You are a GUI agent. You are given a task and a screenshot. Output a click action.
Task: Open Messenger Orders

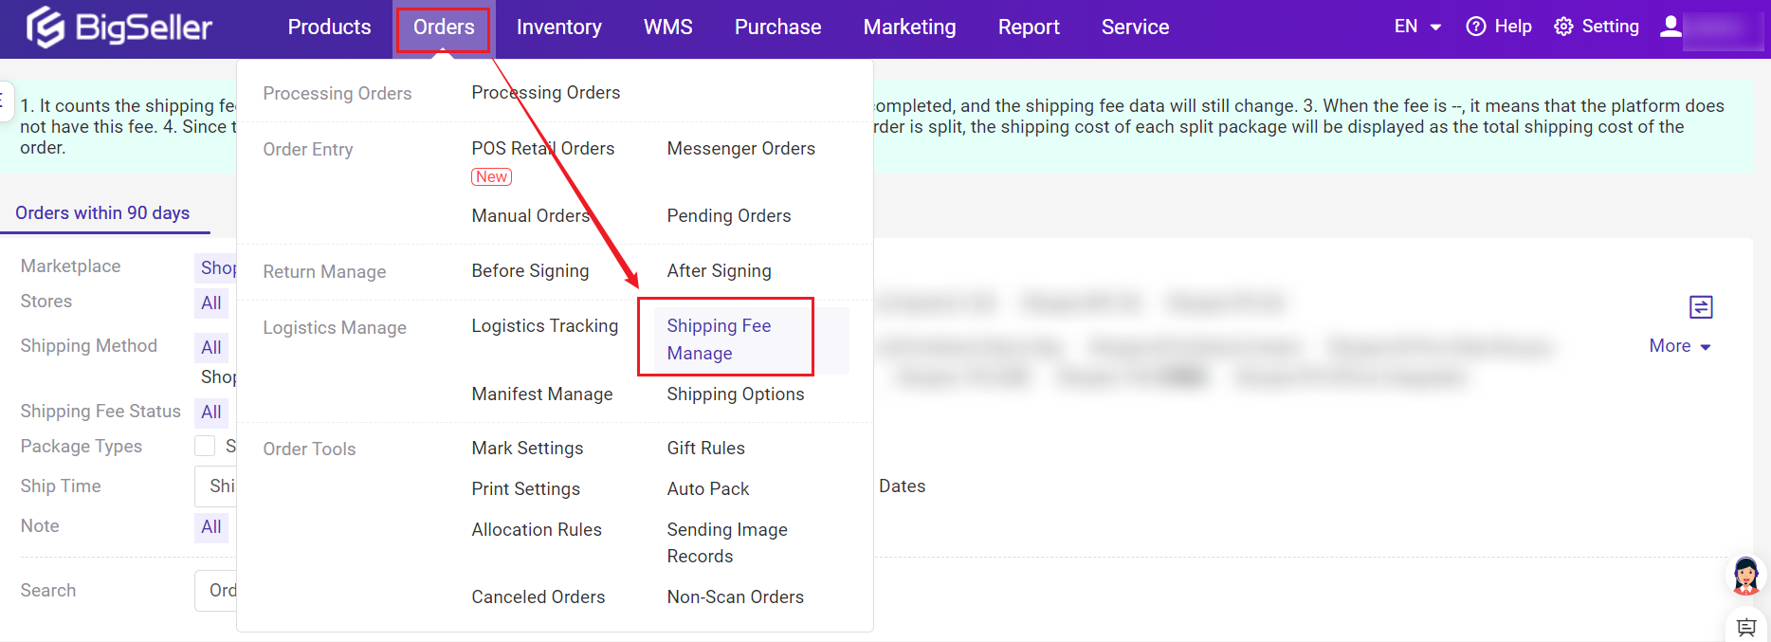[741, 149]
